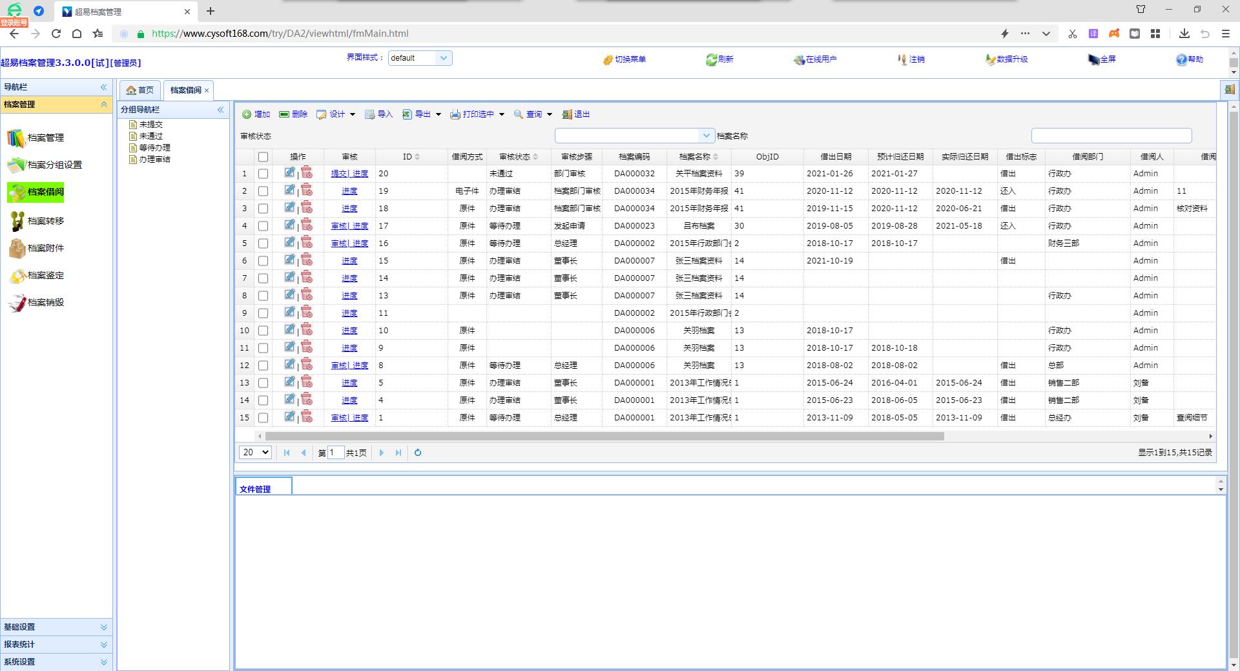Viewport: 1240px width, 671px height.
Task: Check the checkbox for row 15
Action: point(263,418)
